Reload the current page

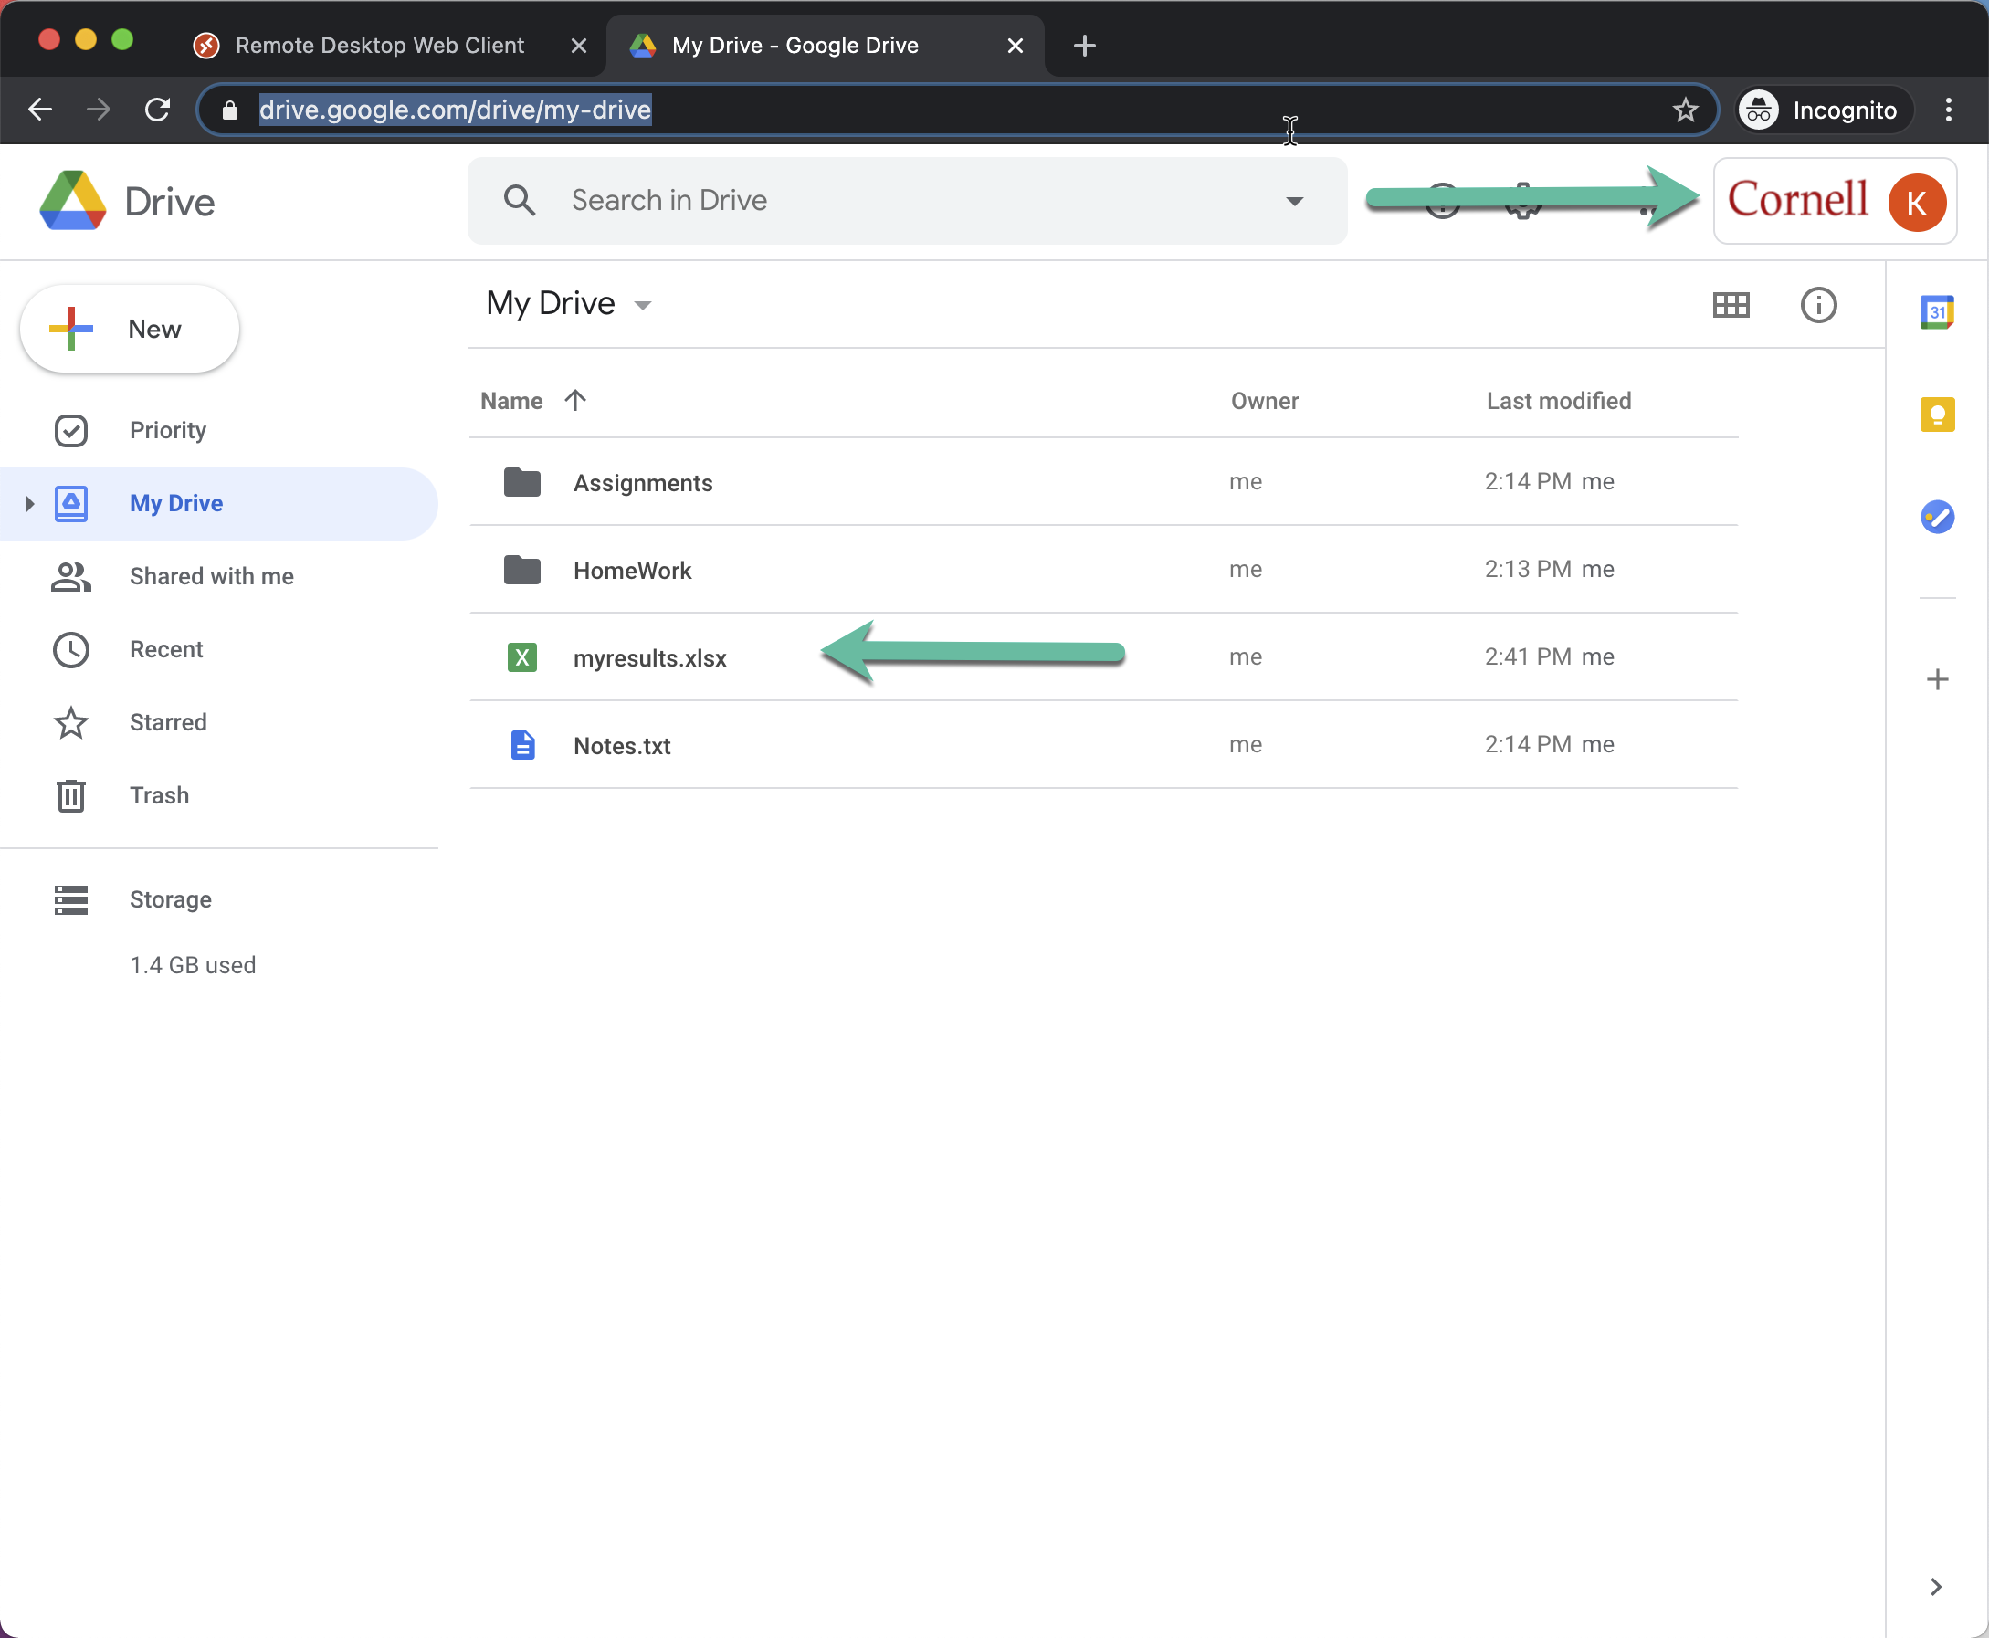tap(158, 110)
